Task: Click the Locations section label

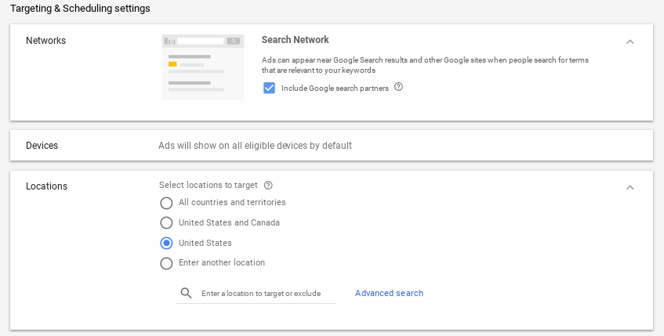Action: pos(47,186)
